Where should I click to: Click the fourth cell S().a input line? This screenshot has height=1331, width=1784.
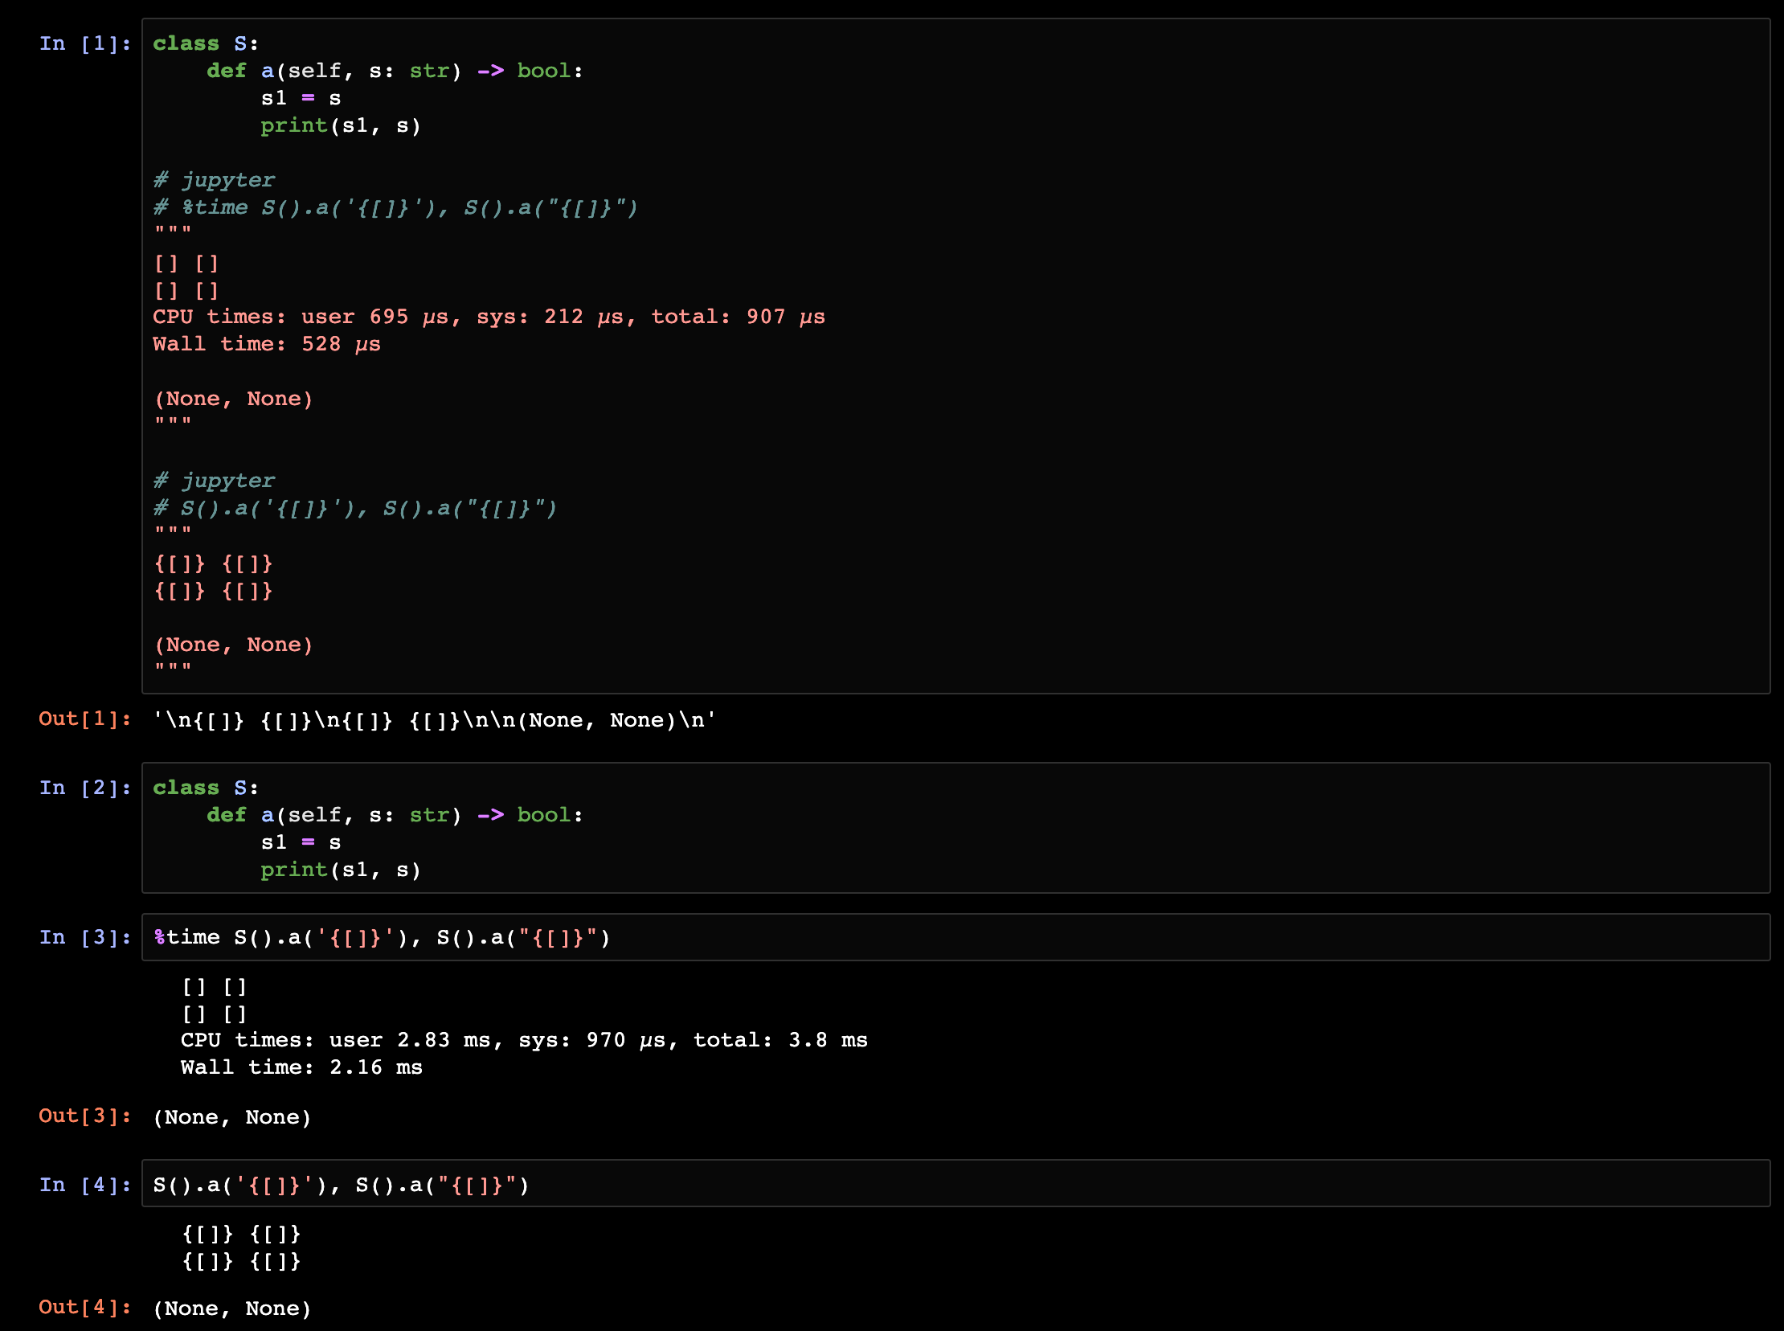click(341, 1186)
